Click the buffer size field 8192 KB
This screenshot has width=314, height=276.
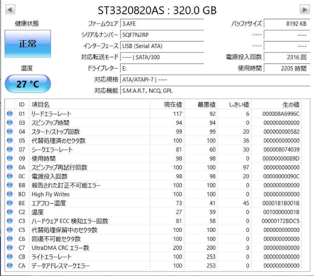coord(287,24)
